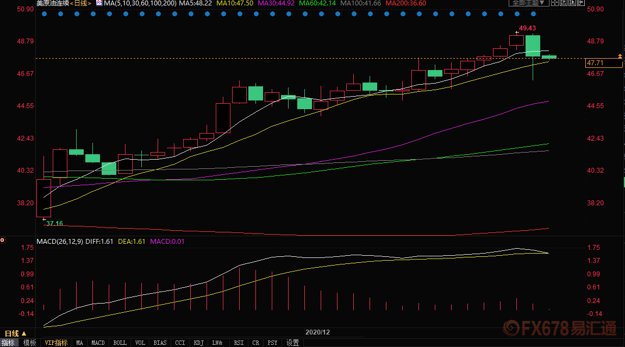Viewport: 625px width, 347px height.
Task: Select the KDJ indicator
Action: point(199,343)
